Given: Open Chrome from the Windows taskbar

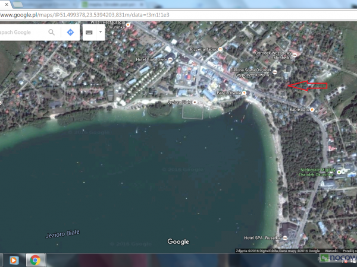Looking at the screenshot, I should (x=35, y=260).
